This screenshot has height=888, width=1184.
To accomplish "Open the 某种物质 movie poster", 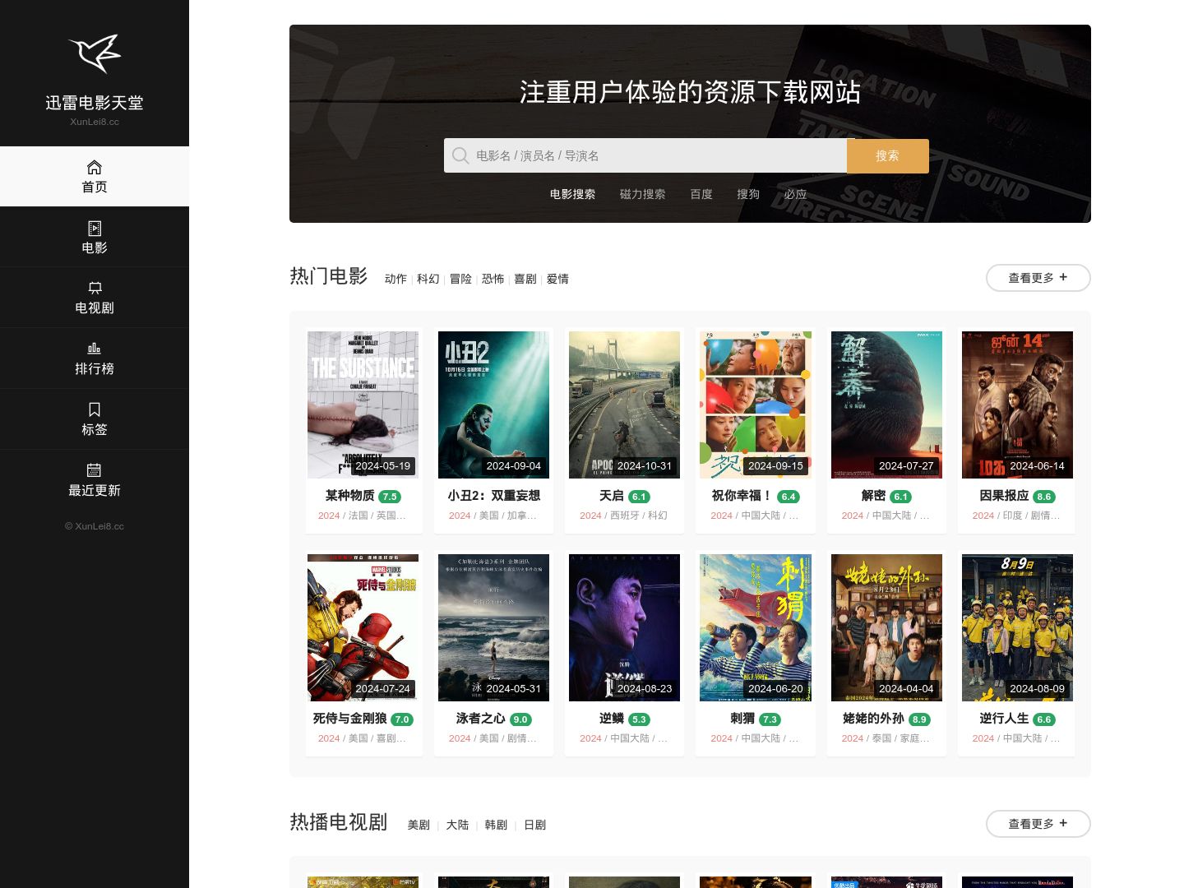I will (x=363, y=405).
